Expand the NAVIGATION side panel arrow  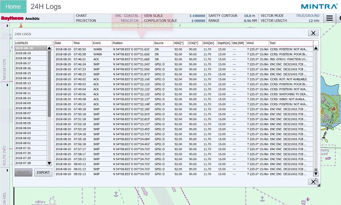(7, 26)
